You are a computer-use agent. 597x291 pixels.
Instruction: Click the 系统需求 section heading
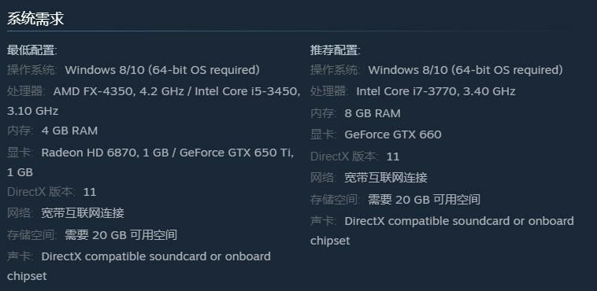coord(35,19)
